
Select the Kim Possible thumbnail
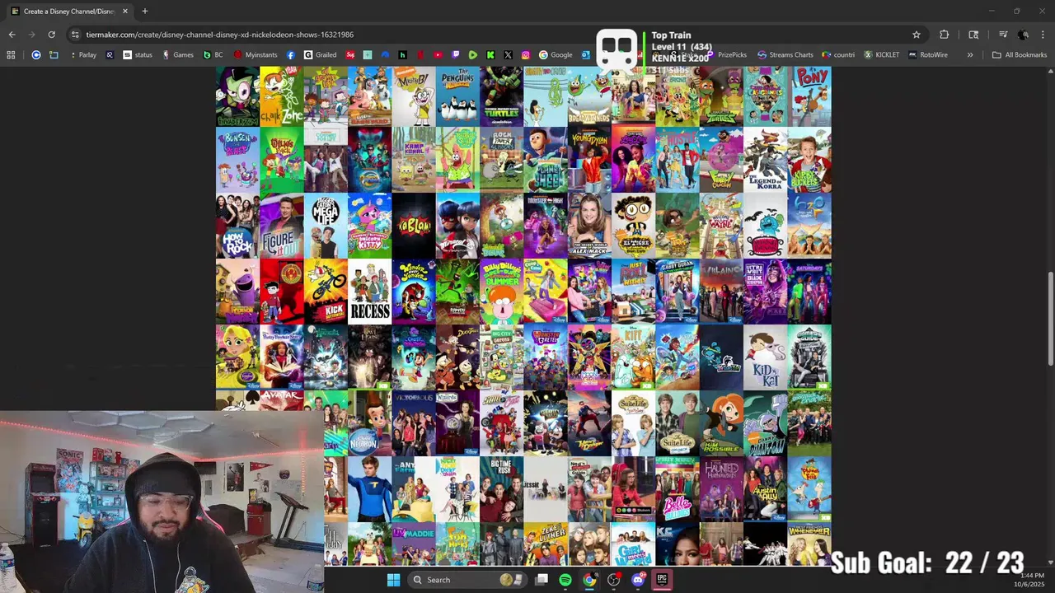721,423
